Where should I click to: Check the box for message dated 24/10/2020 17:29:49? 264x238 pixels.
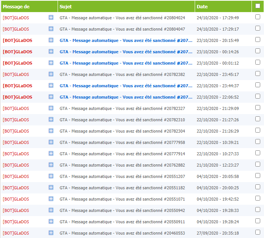[258, 17]
